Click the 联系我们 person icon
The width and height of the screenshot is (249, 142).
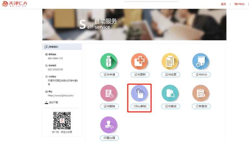[46, 47]
